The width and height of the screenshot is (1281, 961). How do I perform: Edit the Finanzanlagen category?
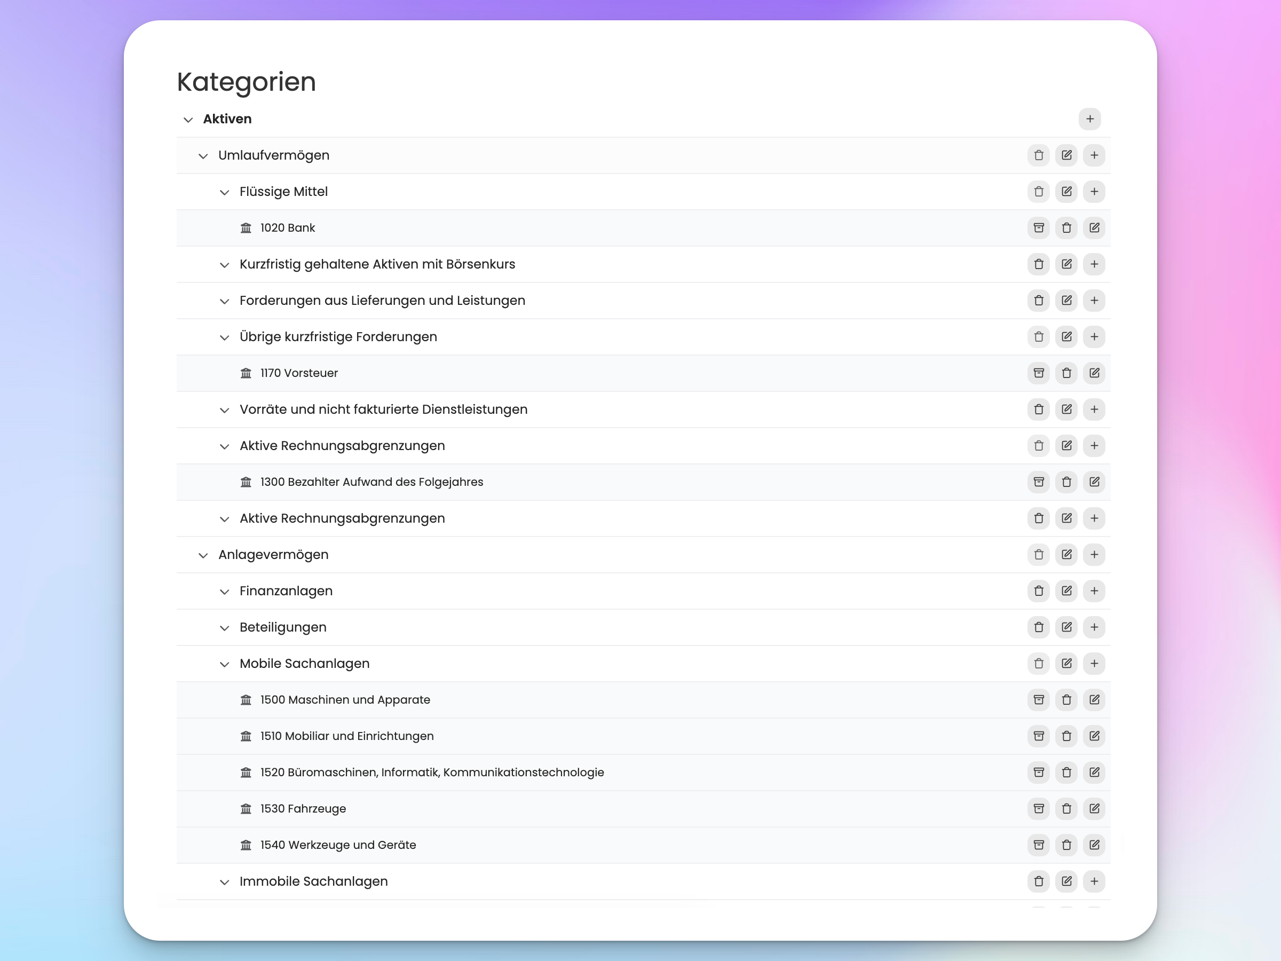click(1066, 591)
